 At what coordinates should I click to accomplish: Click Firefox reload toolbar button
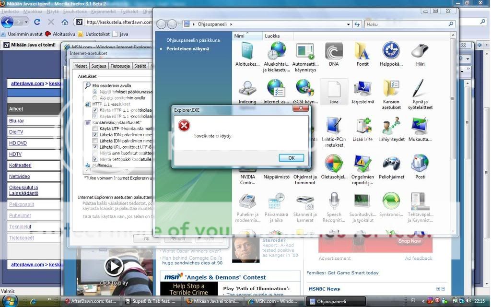37,22
